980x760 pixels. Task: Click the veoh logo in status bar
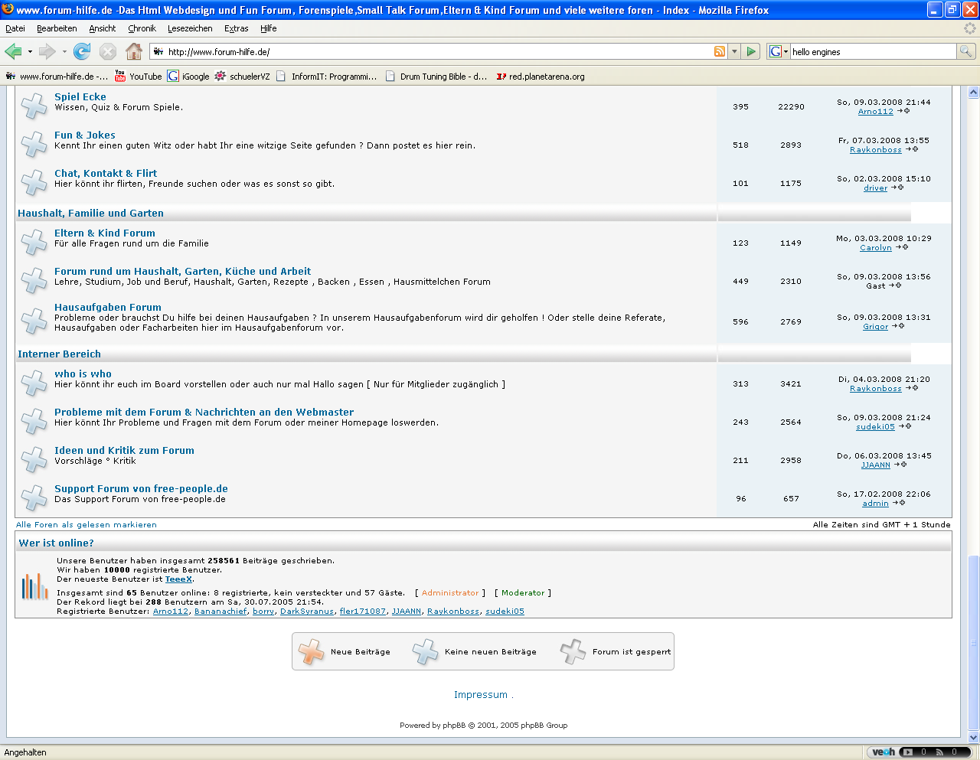click(883, 752)
